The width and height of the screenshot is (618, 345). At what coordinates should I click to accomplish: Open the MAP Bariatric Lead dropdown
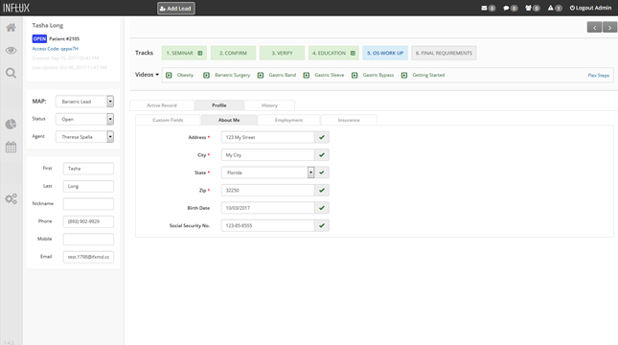(84, 102)
